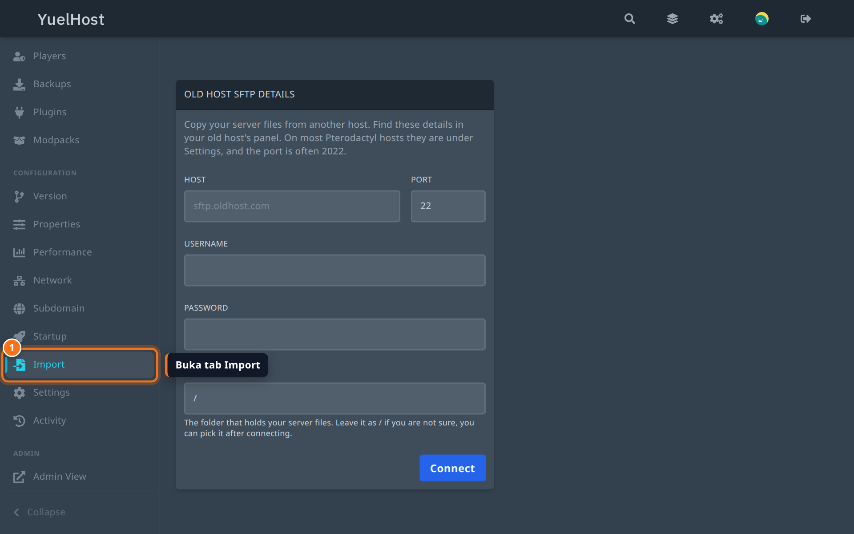Click the Connect button
Viewport: 854px width, 534px height.
click(452, 468)
